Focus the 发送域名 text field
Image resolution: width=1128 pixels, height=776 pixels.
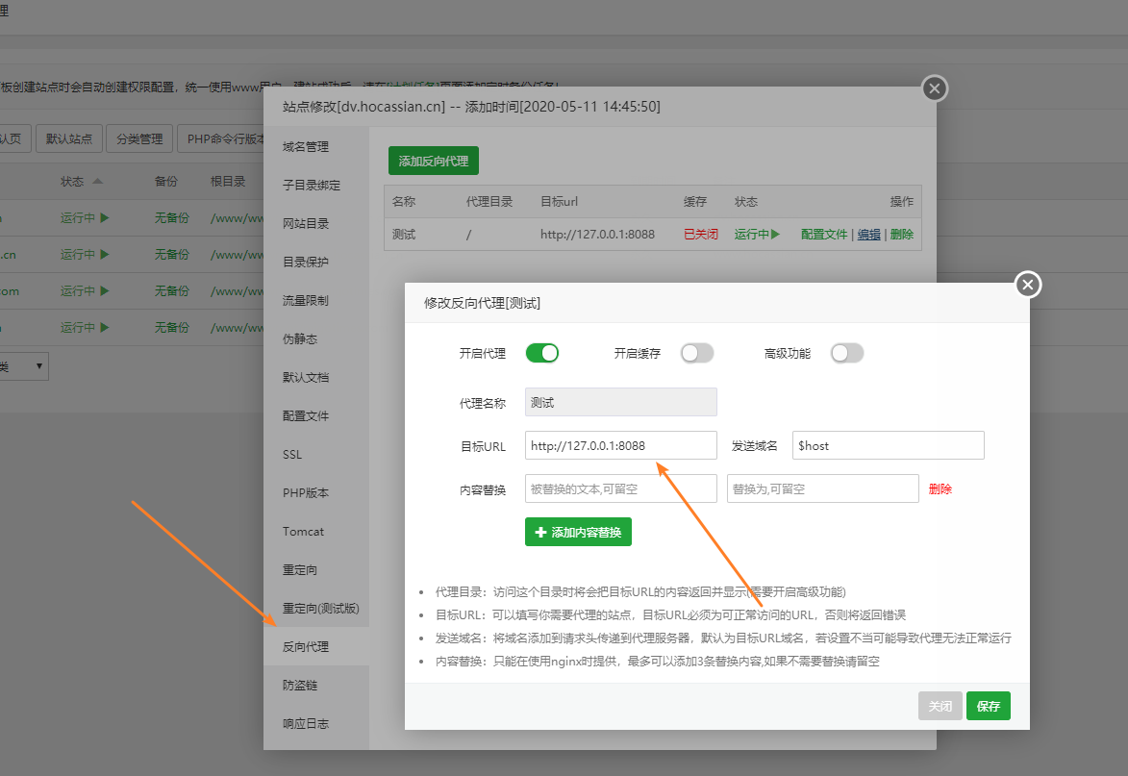point(888,445)
